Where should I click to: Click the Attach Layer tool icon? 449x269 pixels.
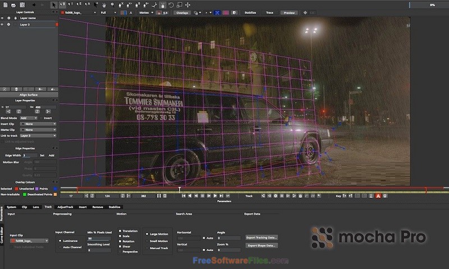(x=154, y=5)
